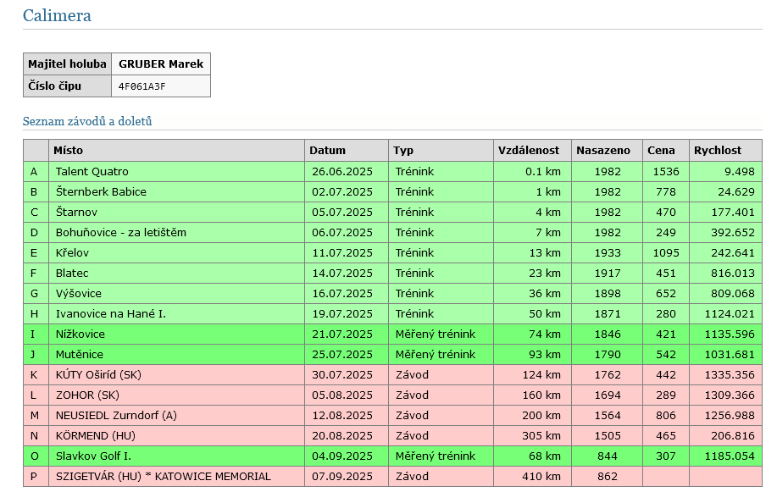Viewport: 777px width, 503px height.
Task: Click the Datum column header
Action: coord(327,151)
